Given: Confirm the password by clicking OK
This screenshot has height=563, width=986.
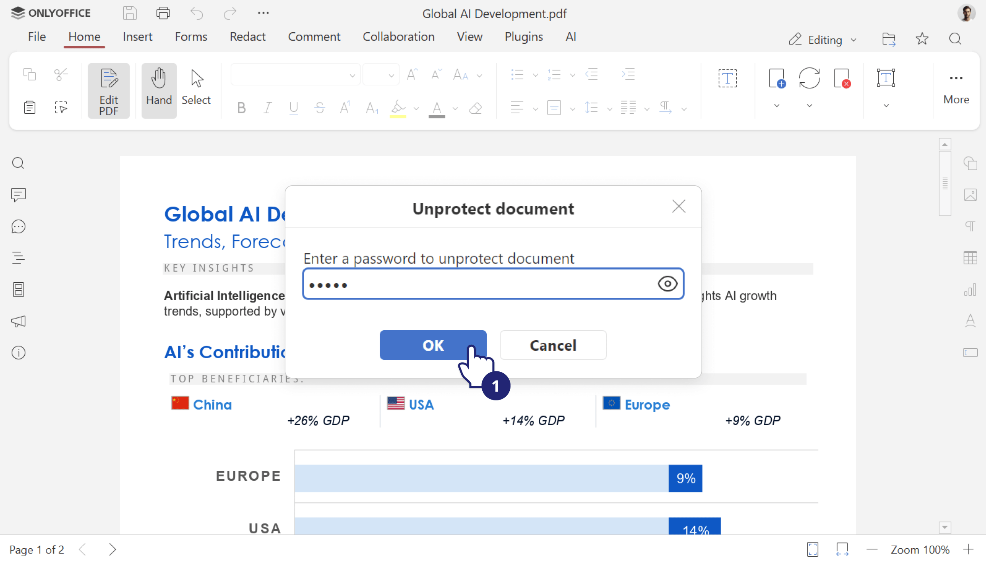Looking at the screenshot, I should pos(433,345).
